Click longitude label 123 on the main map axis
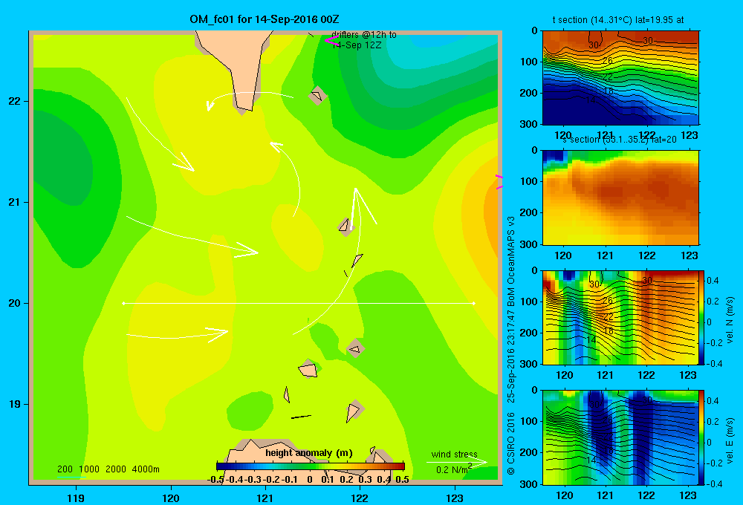Image resolution: width=743 pixels, height=505 pixels. (x=455, y=498)
